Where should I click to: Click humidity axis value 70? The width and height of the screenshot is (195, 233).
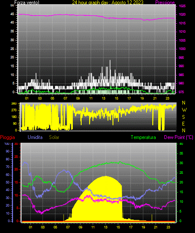coord(8,167)
